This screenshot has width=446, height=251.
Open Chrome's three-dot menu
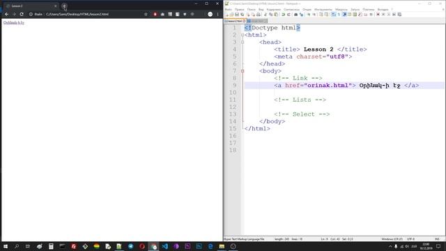(218, 14)
